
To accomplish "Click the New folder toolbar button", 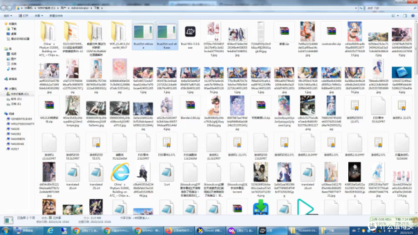I will (x=56, y=16).
